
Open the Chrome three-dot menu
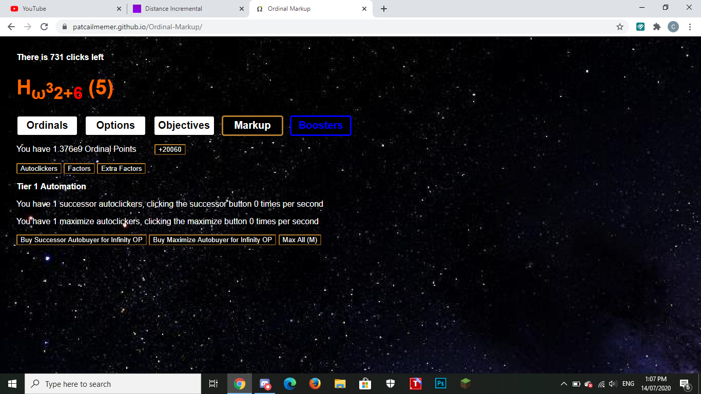(689, 27)
